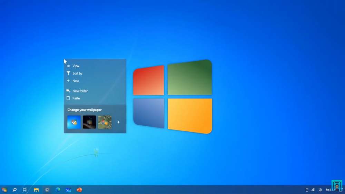Launch PowerPoint from the taskbar

pos(79,190)
